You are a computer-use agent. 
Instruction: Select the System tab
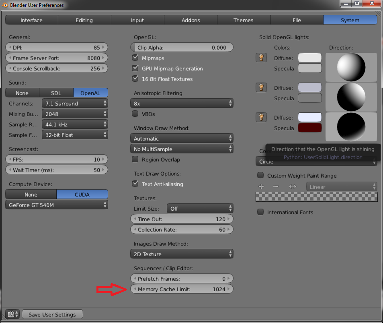[350, 20]
